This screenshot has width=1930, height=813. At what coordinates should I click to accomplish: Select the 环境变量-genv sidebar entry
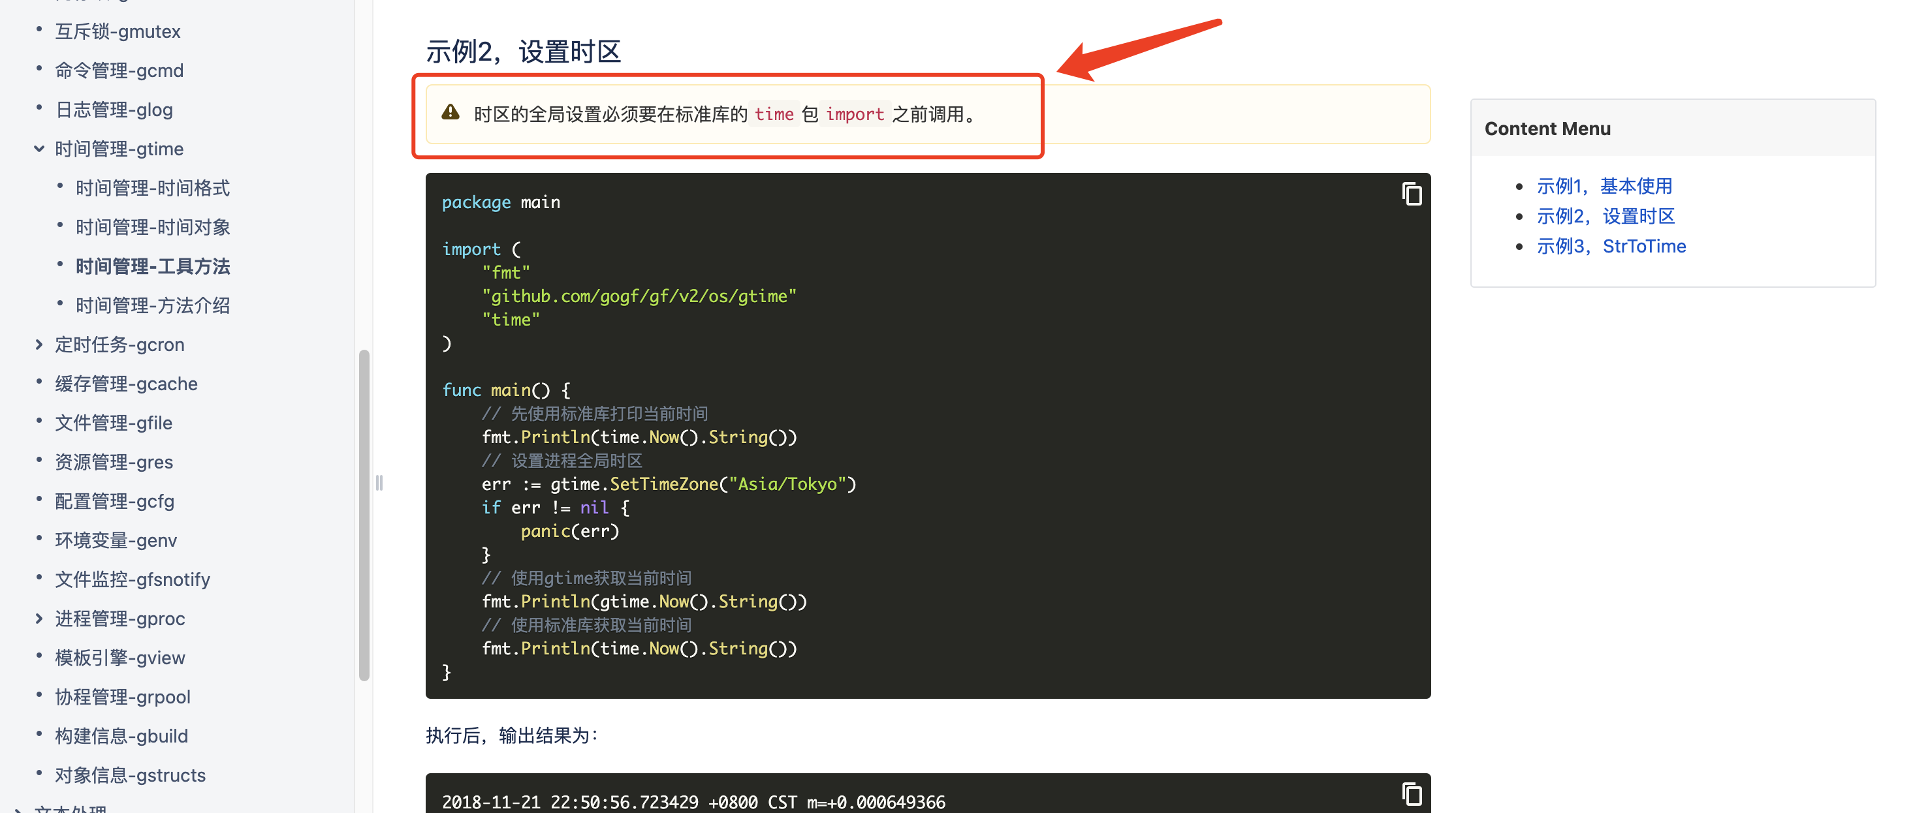click(116, 540)
